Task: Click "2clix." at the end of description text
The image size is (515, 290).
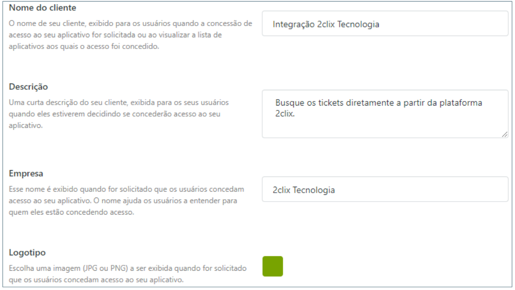Action: (284, 113)
